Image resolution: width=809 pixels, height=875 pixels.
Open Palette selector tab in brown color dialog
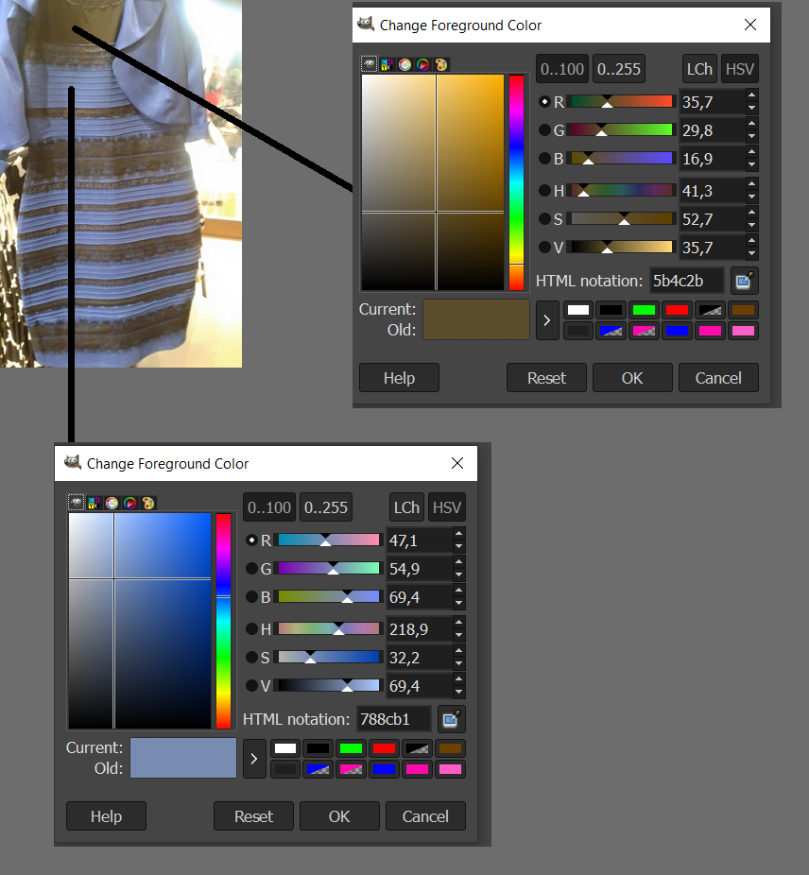pos(441,65)
